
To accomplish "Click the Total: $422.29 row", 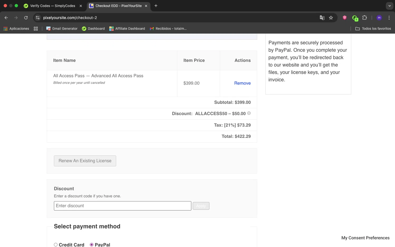I will click(x=152, y=136).
